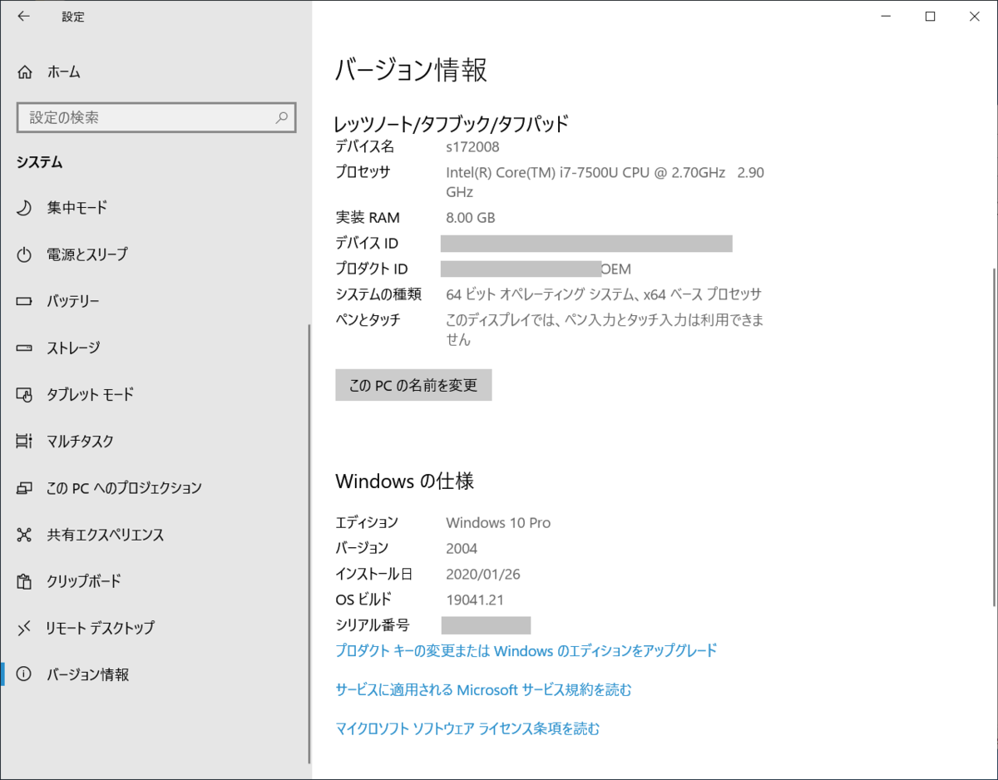Click the sidebar vertical scrollbar
Viewport: 998px width, 780px height.
coord(309,544)
